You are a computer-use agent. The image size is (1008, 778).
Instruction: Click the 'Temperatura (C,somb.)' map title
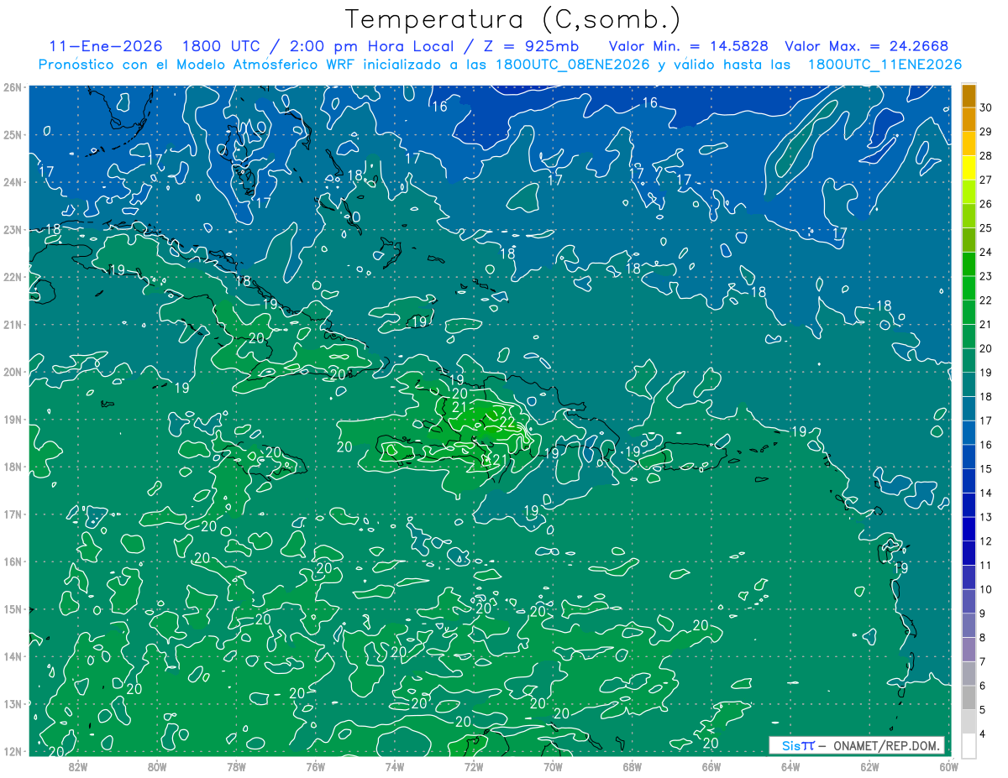[x=512, y=19]
